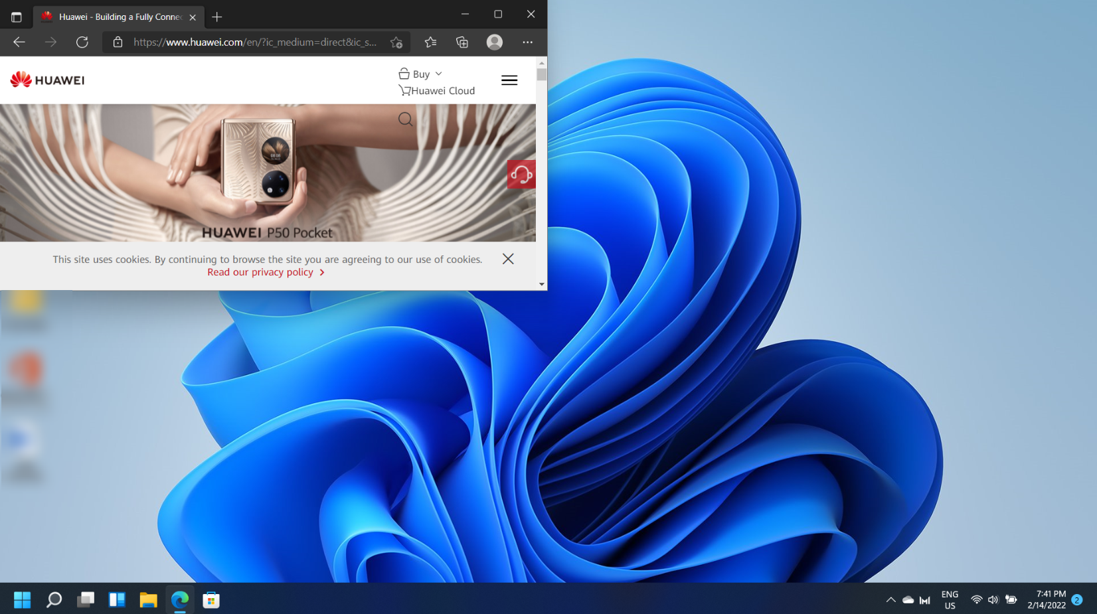The height and width of the screenshot is (614, 1097).
Task: Add this page to favorites star icon
Action: pos(396,42)
